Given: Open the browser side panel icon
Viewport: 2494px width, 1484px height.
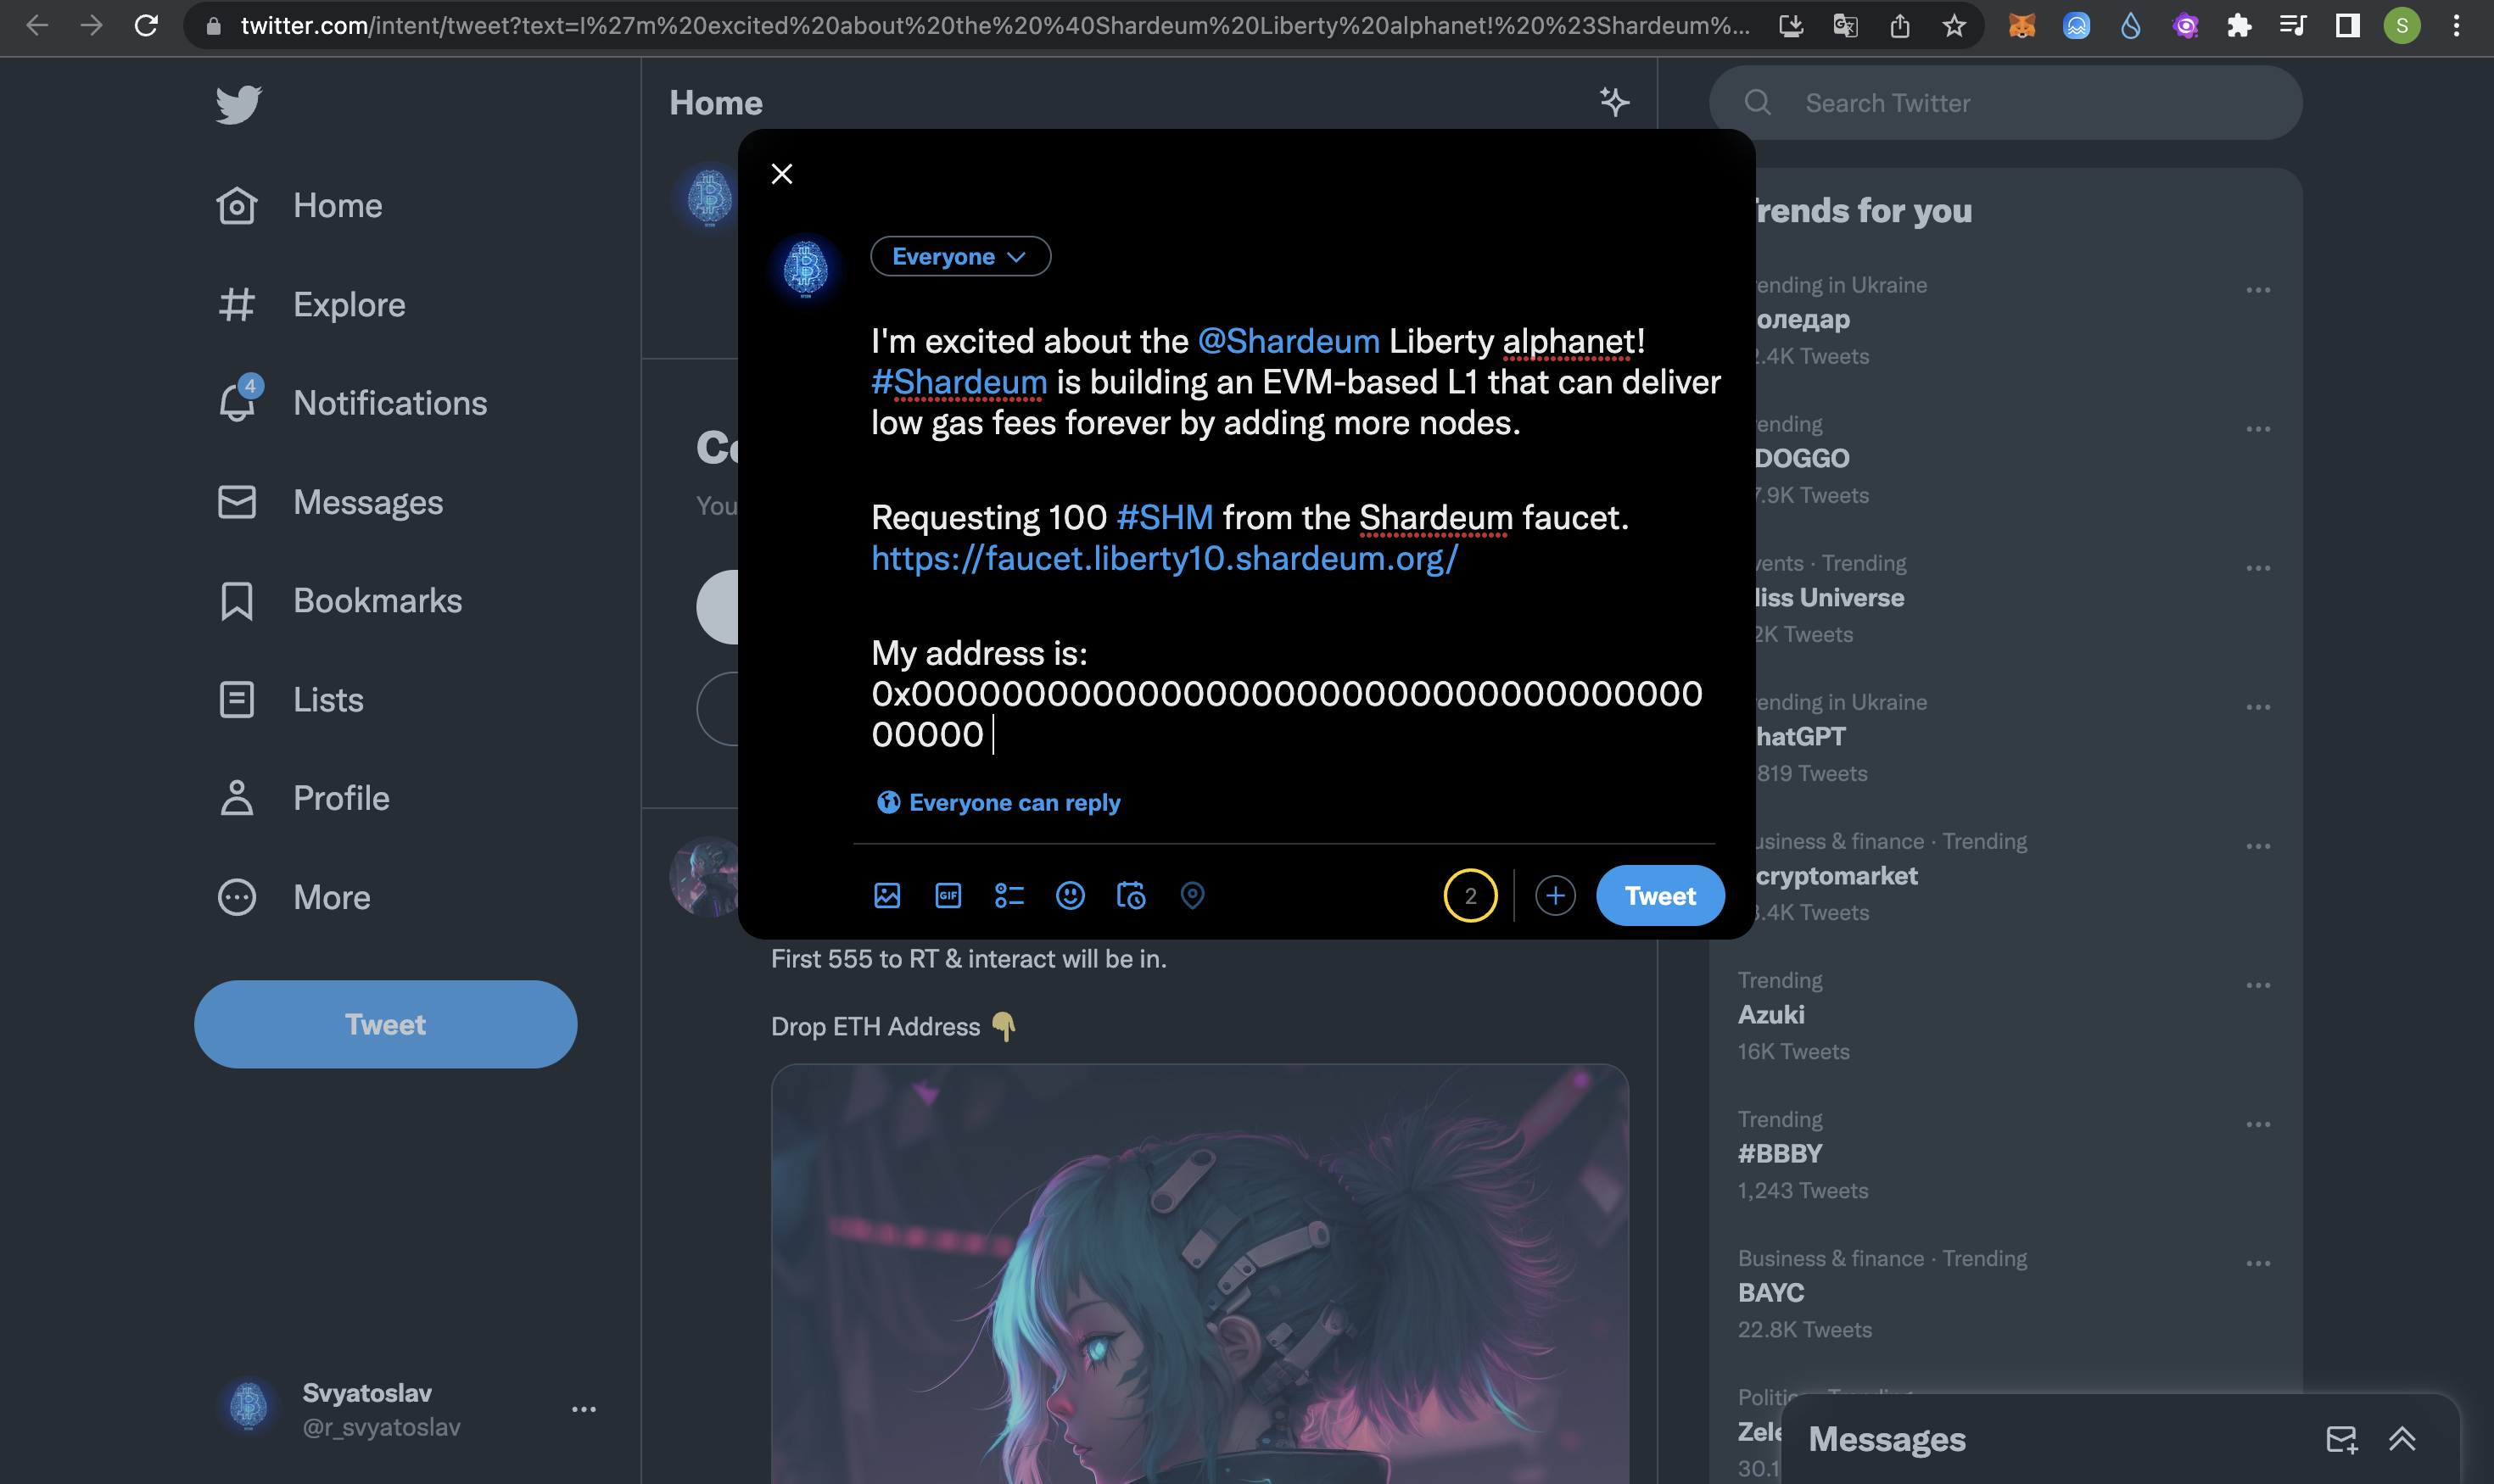Looking at the screenshot, I should click(x=2347, y=26).
